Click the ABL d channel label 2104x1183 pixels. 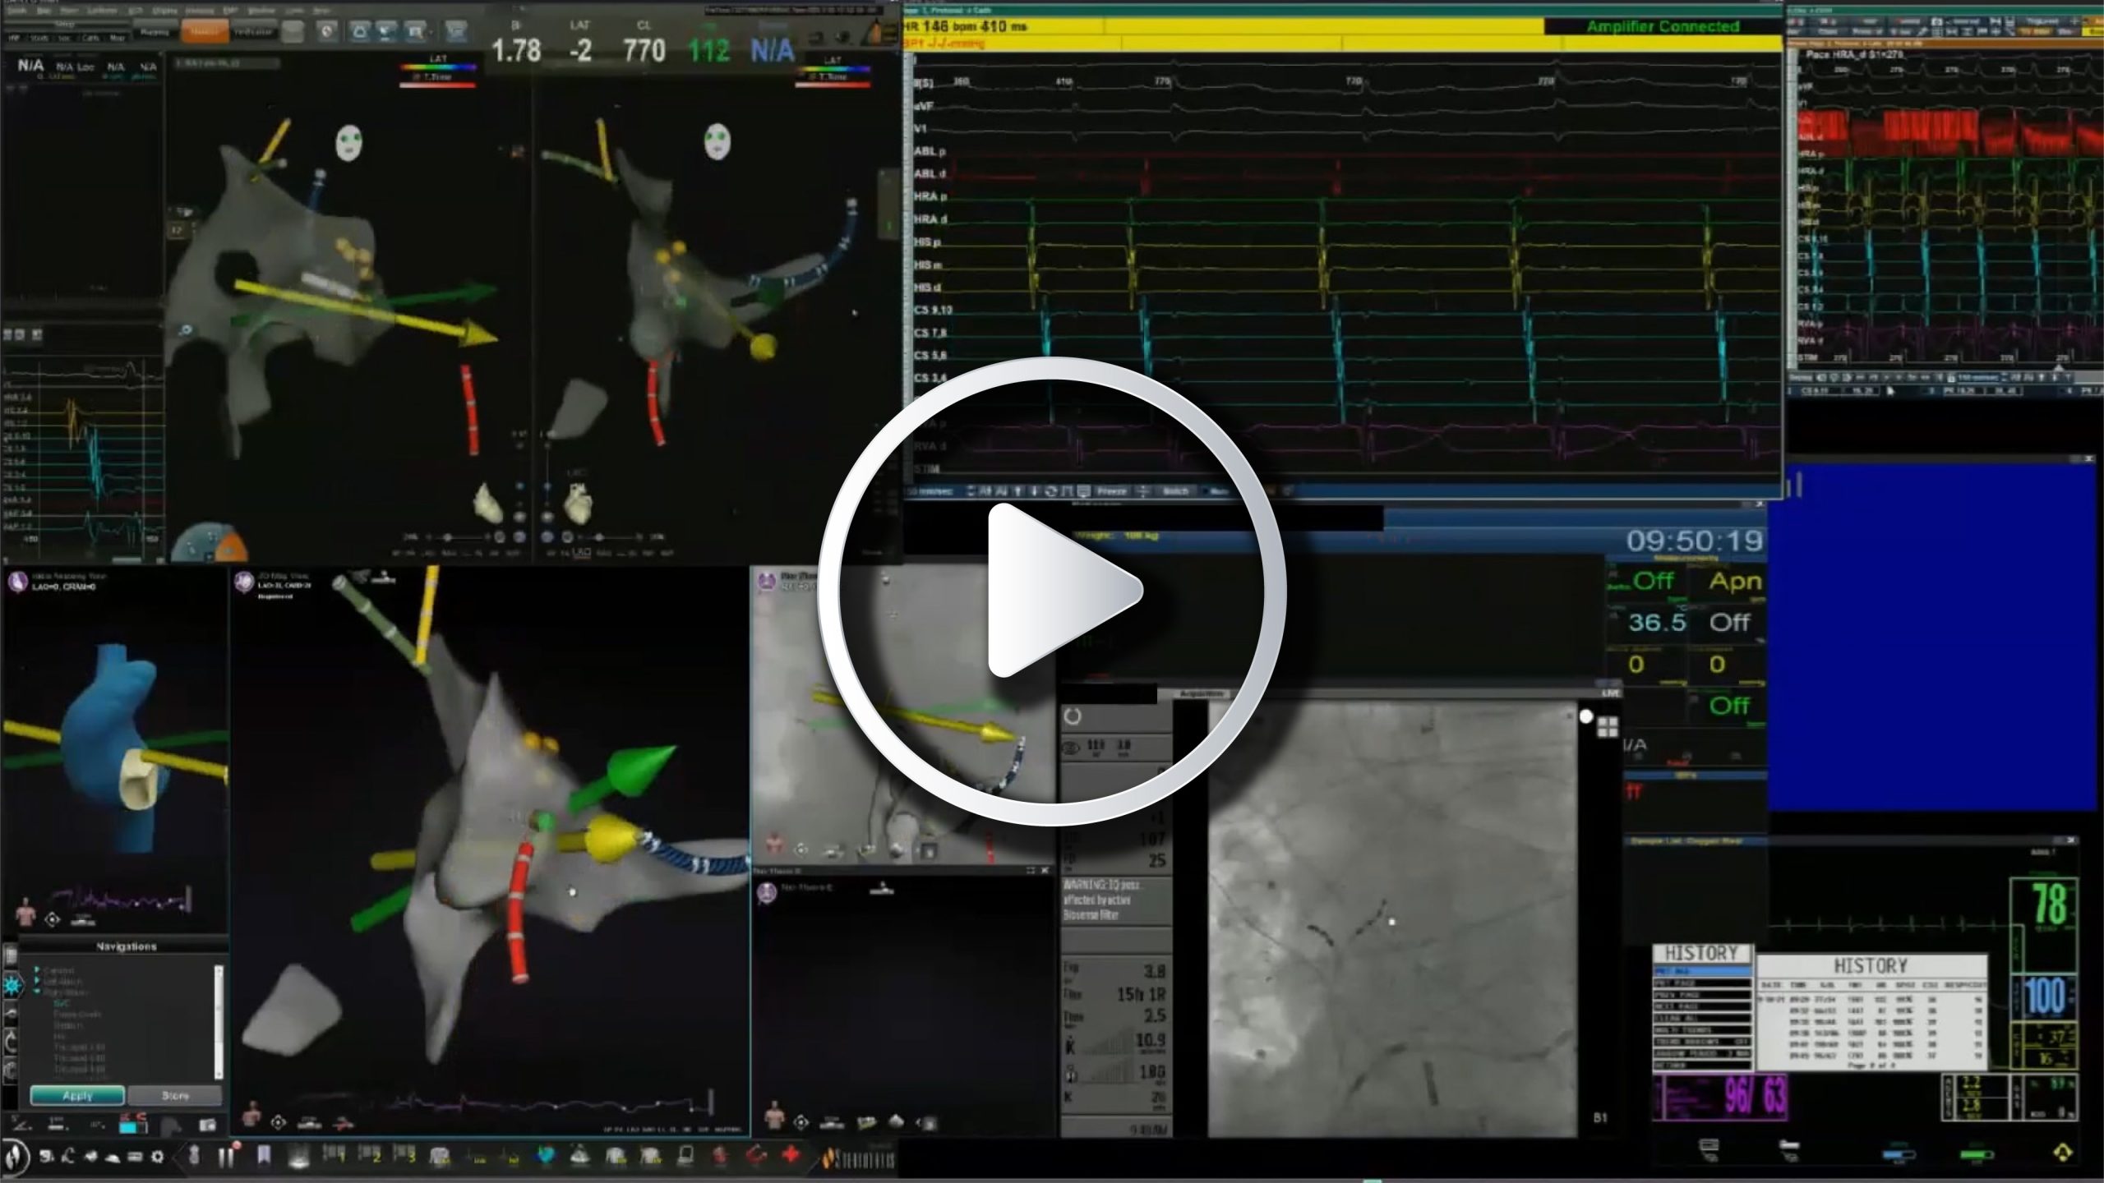click(x=930, y=173)
